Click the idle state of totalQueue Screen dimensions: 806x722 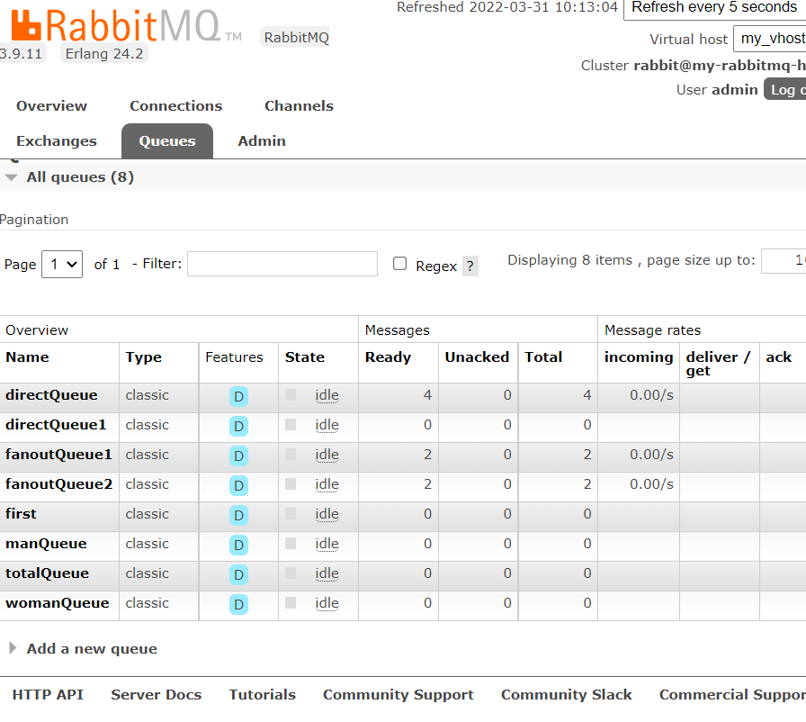point(327,573)
